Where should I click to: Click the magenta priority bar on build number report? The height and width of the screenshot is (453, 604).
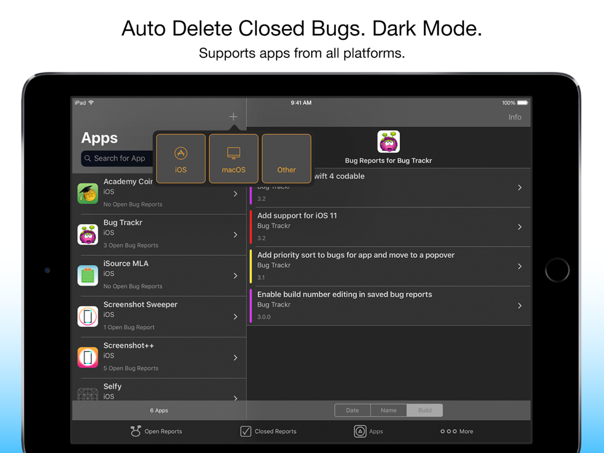[251, 306]
